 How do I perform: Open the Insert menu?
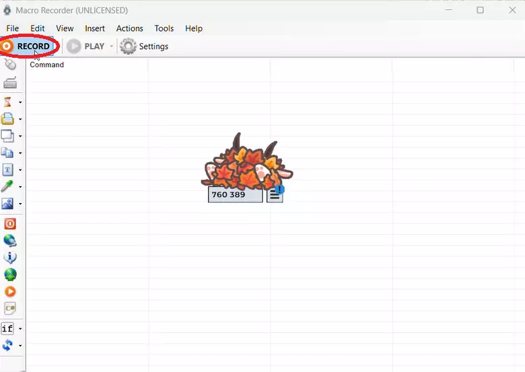click(x=95, y=28)
